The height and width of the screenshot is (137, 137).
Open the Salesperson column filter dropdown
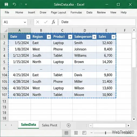pyautogui.click(x=94, y=37)
